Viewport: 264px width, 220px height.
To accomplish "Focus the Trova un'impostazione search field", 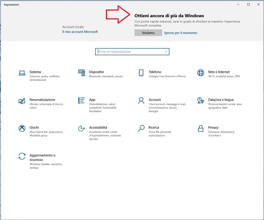I will 132,52.
